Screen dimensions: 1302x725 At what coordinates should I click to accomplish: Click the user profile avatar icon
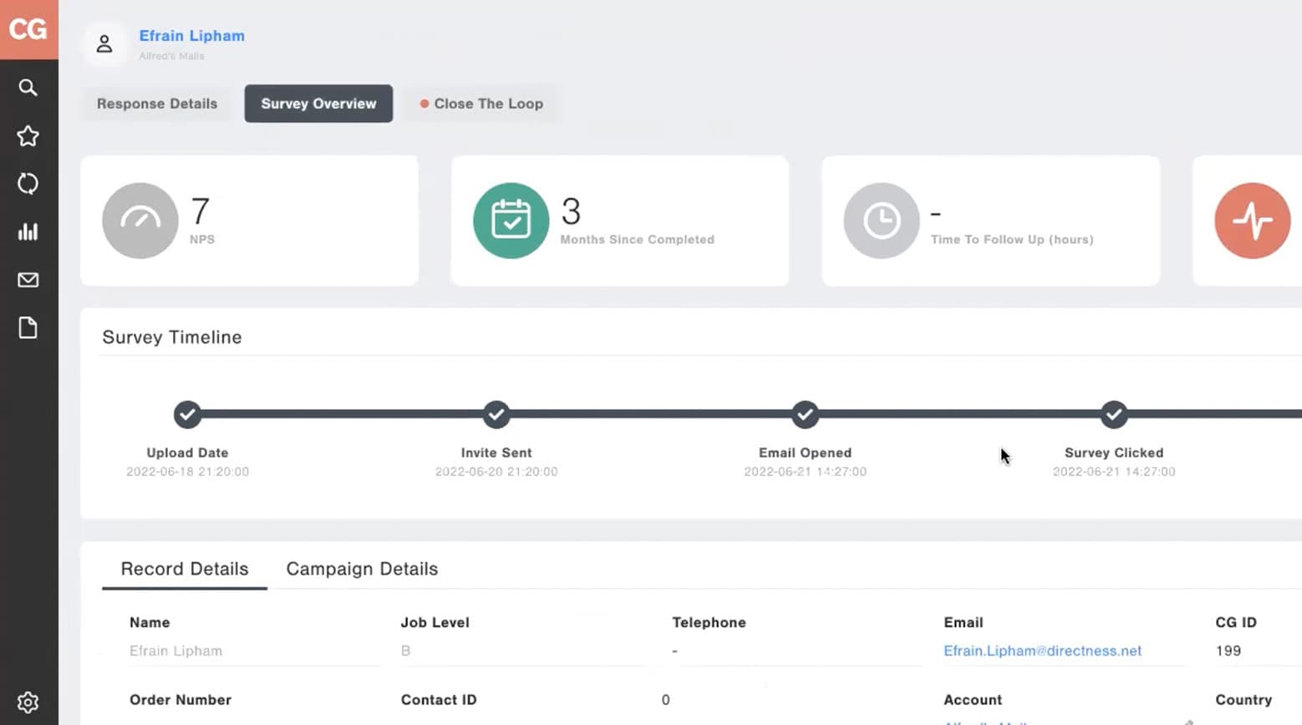click(104, 43)
